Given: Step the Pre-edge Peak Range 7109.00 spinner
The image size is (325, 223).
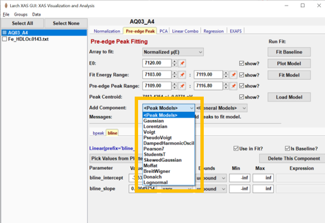Looking at the screenshot, I should 175,86.
